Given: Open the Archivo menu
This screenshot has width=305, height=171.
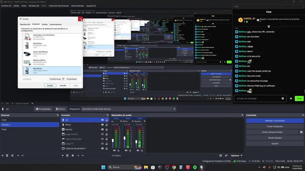Looking at the screenshot, I should (6, 6).
